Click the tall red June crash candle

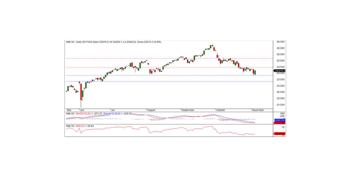81,92
